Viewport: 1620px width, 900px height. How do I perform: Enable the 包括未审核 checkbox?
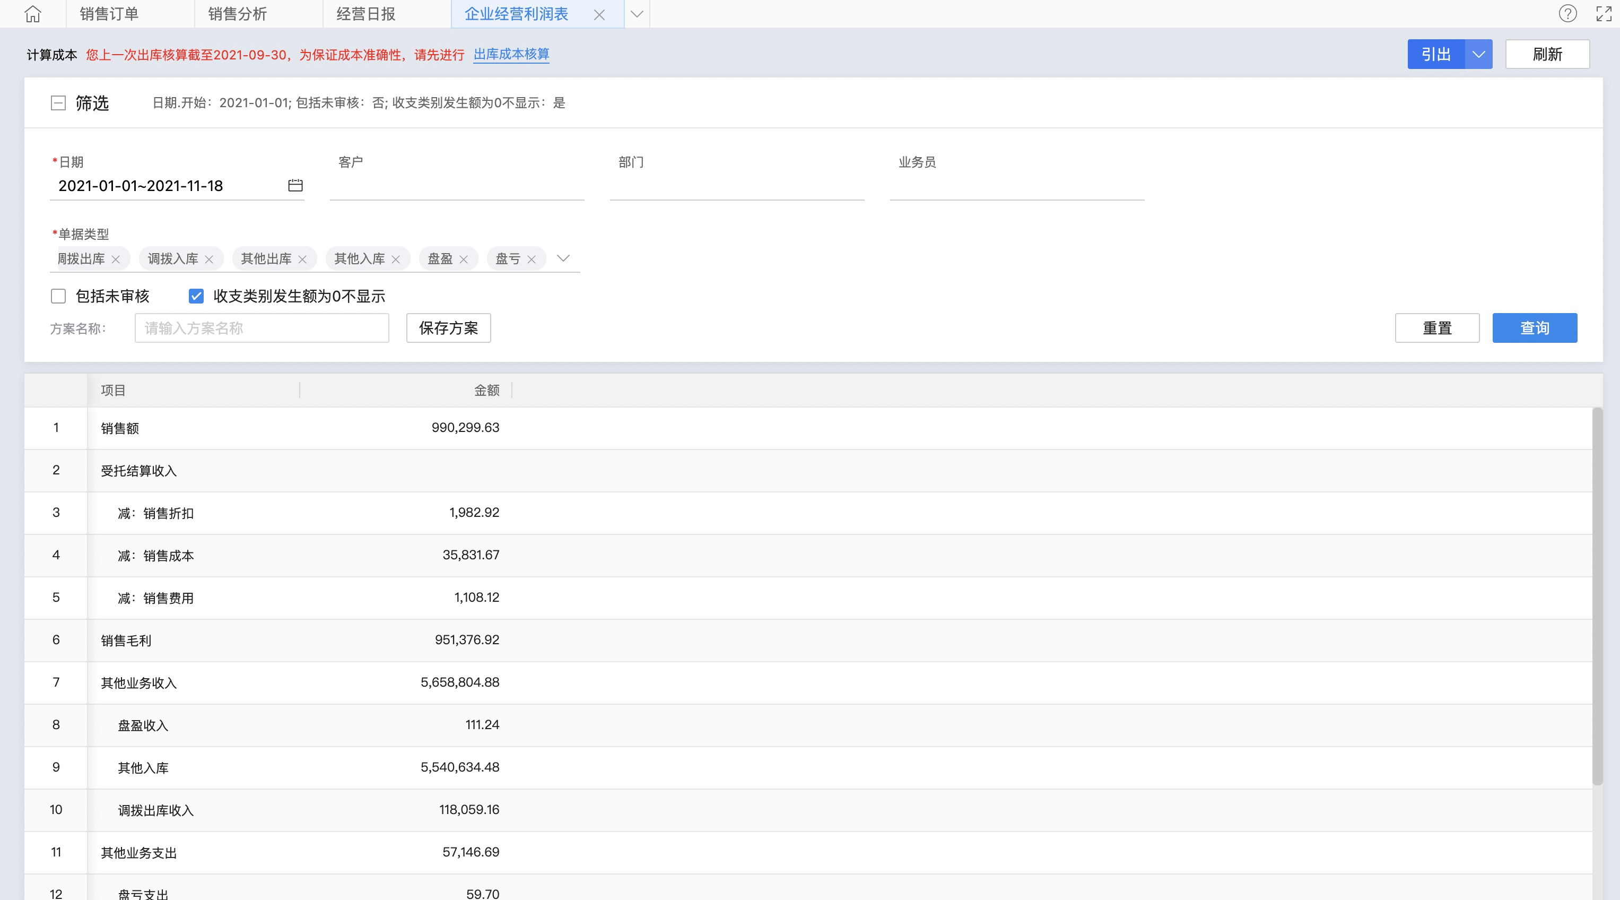tap(58, 296)
